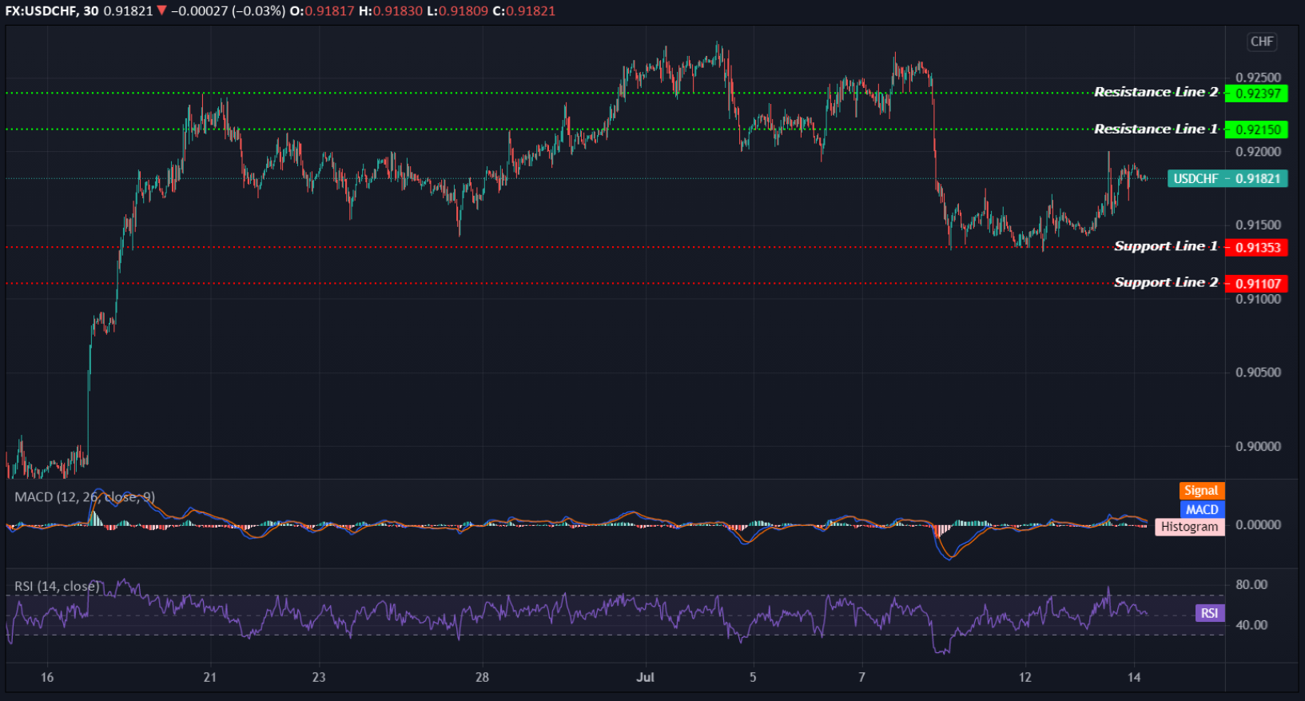Click the 5 date on time axis
This screenshot has width=1305, height=701.
point(753,678)
